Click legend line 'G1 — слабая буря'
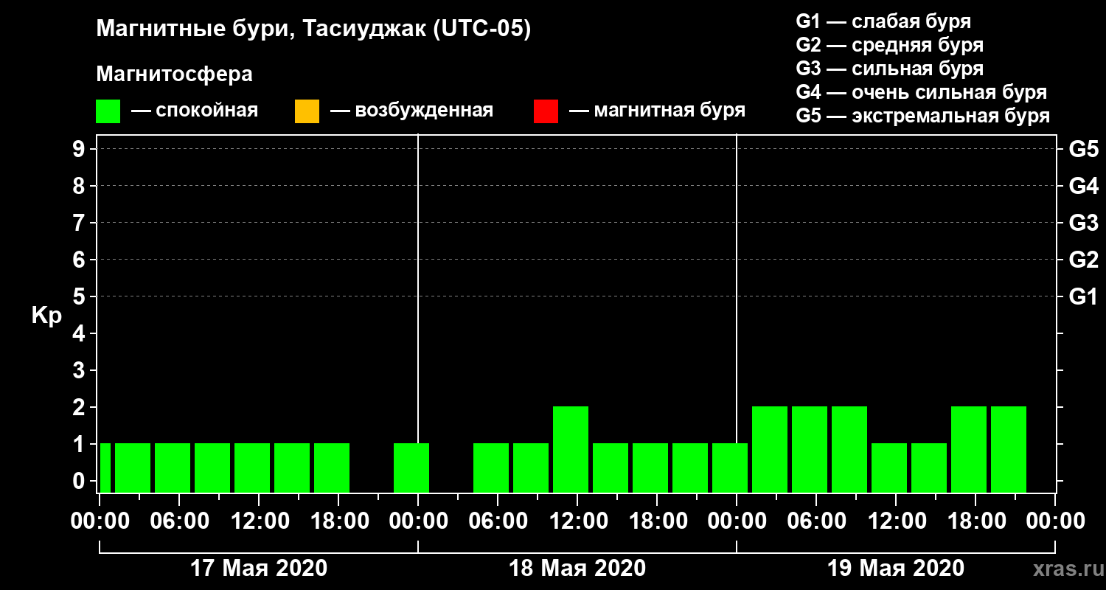The height and width of the screenshot is (590, 1106). 883,21
